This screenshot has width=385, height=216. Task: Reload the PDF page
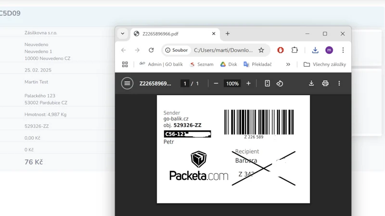pos(151,50)
